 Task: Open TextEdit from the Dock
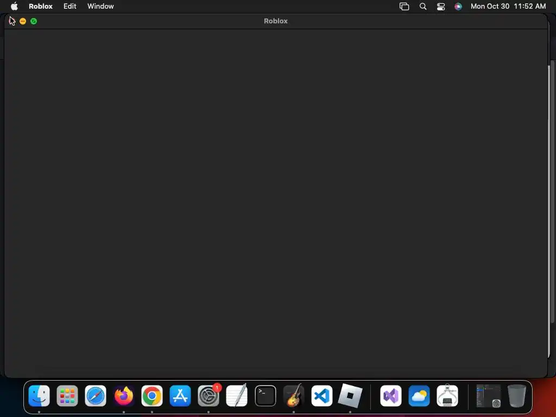[237, 395]
